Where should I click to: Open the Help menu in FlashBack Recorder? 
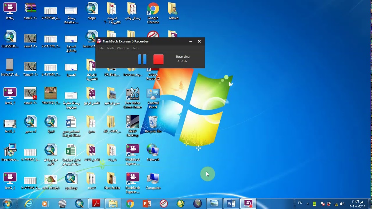click(x=135, y=48)
